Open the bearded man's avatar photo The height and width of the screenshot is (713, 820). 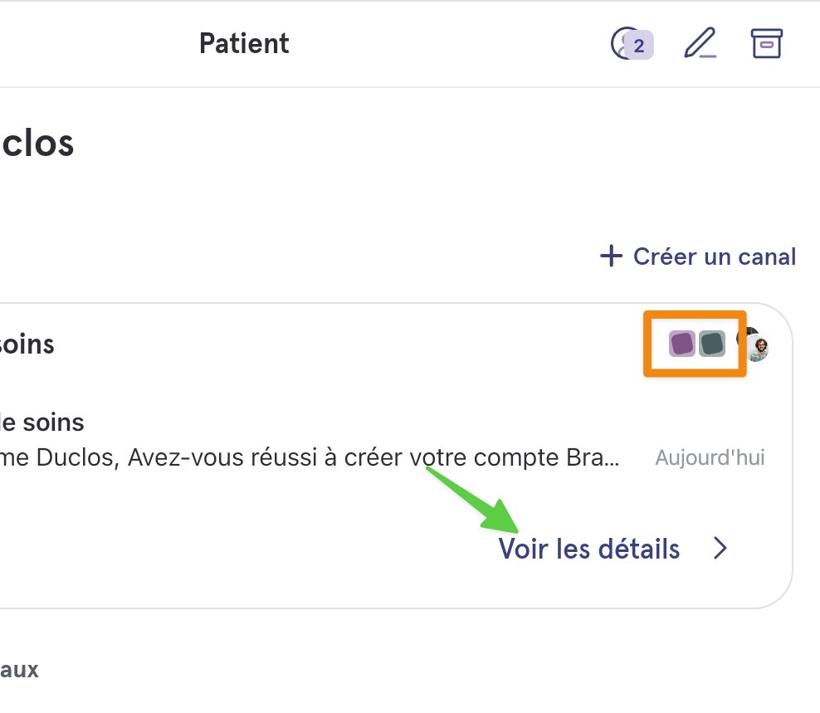click(x=758, y=349)
